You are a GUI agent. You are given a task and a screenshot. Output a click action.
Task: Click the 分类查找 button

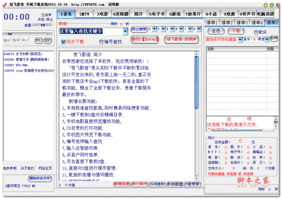point(157,184)
